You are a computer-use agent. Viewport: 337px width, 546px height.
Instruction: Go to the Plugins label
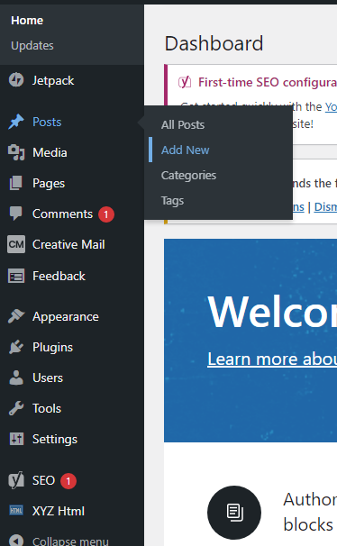coord(52,348)
